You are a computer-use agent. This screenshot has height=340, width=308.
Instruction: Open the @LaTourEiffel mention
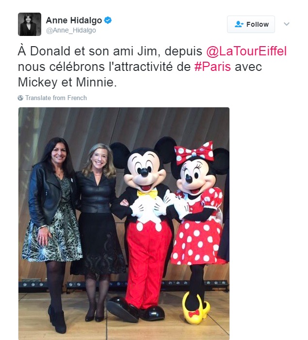246,51
